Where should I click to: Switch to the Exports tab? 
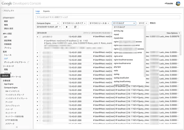(46, 11)
